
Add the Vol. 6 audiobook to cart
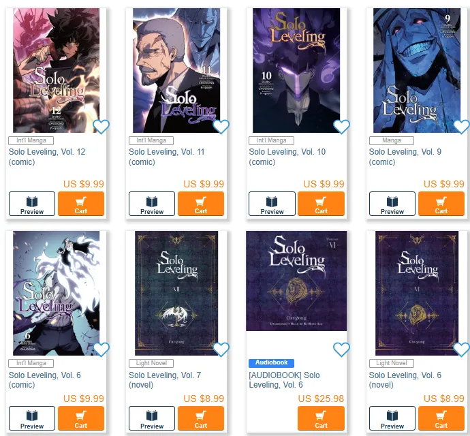(x=321, y=418)
